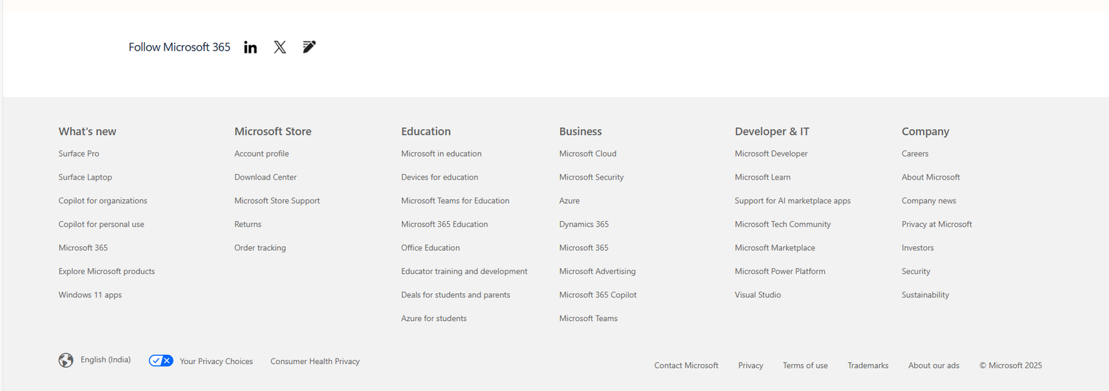This screenshot has height=391, width=1109.
Task: Open the Dynamics 365 link
Action: [584, 225]
